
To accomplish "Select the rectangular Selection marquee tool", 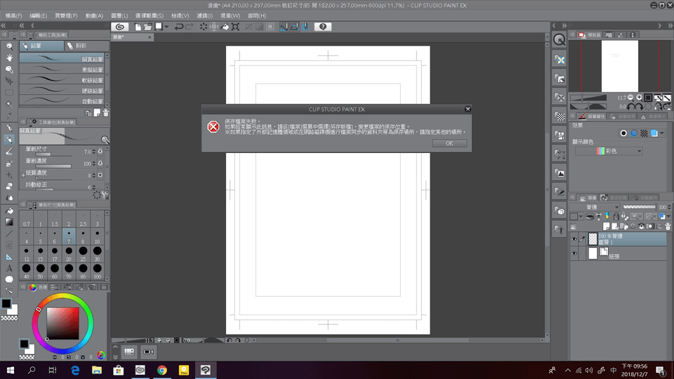I will 9,93.
